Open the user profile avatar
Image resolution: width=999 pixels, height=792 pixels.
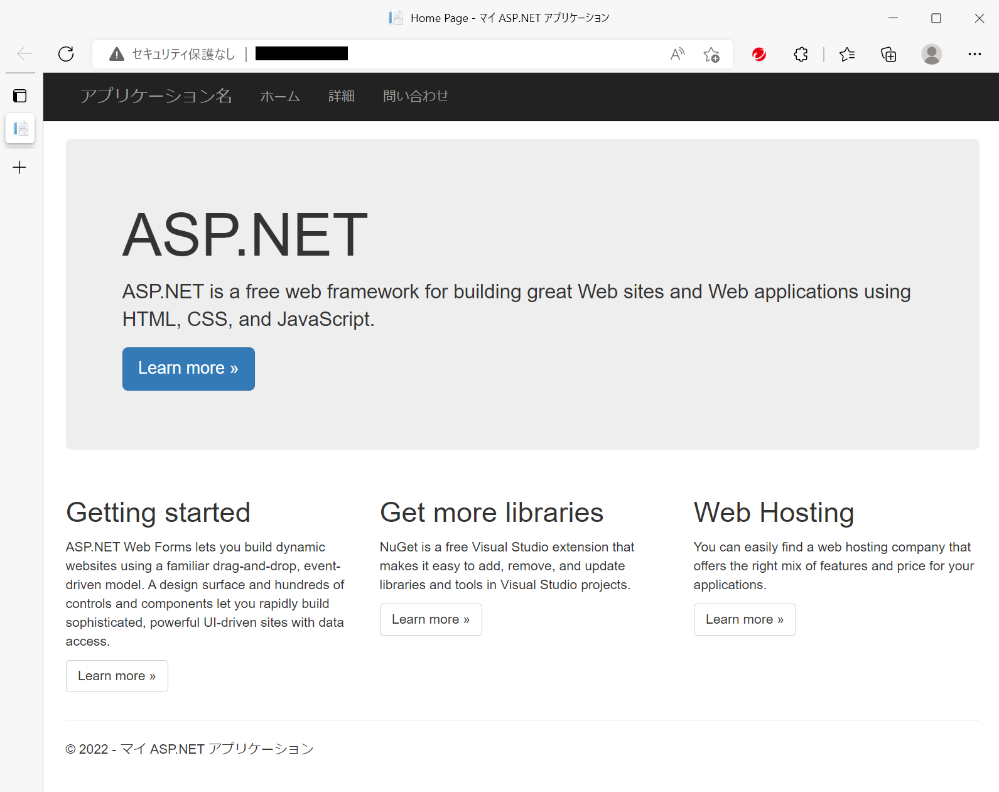coord(932,54)
